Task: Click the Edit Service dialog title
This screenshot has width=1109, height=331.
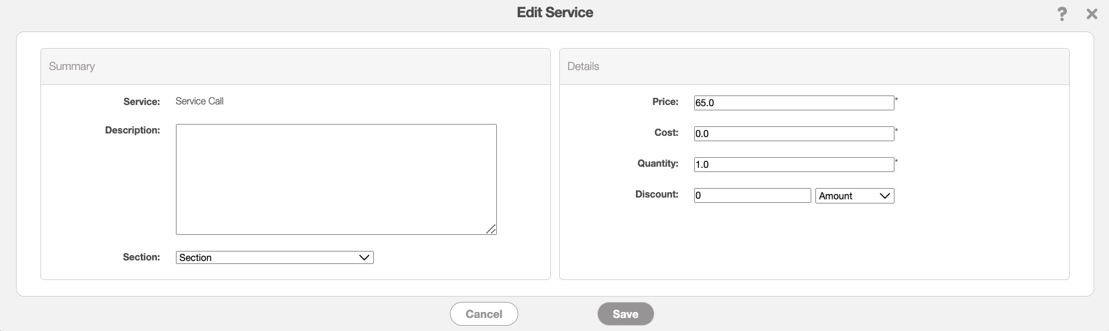Action: (554, 12)
